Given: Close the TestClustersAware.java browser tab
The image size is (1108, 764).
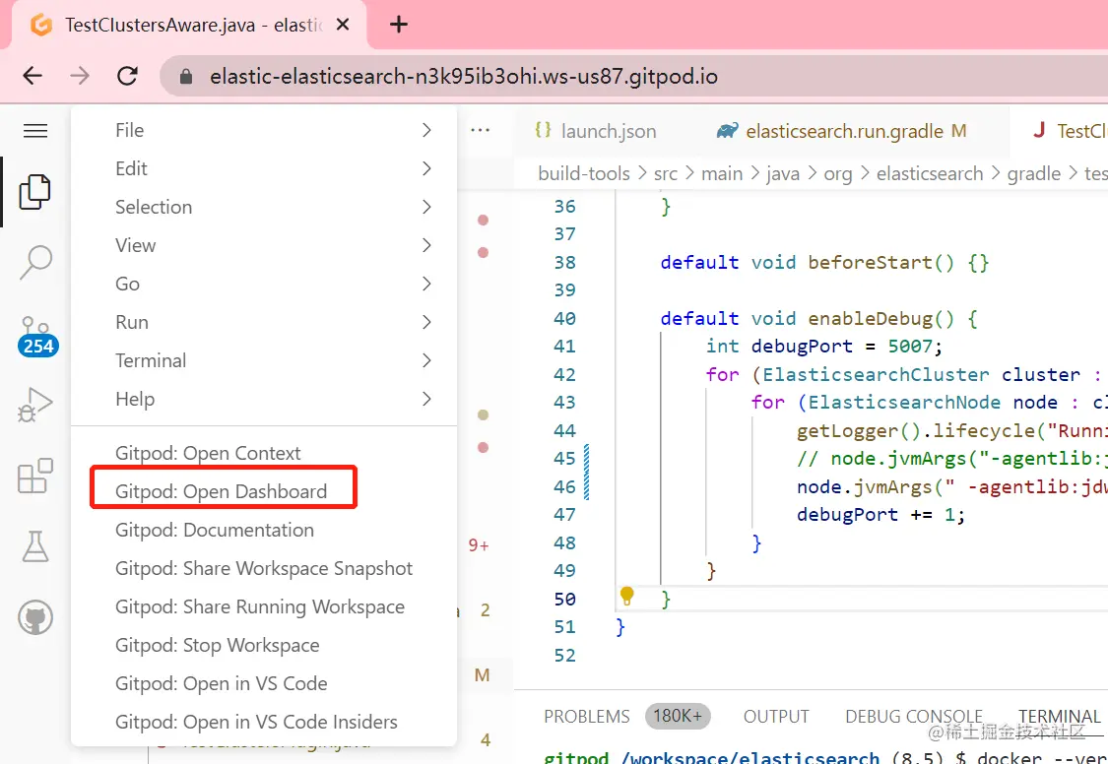Looking at the screenshot, I should pyautogui.click(x=343, y=25).
